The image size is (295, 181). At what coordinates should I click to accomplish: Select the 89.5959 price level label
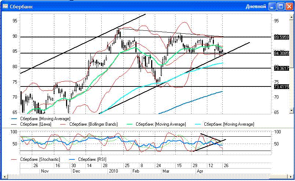(281, 37)
